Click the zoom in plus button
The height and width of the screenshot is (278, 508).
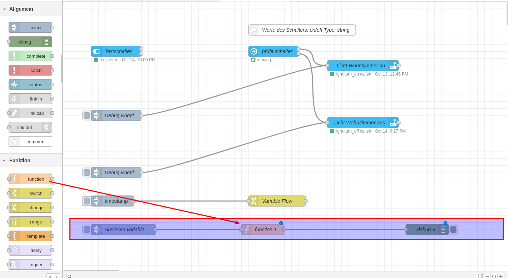click(500, 276)
